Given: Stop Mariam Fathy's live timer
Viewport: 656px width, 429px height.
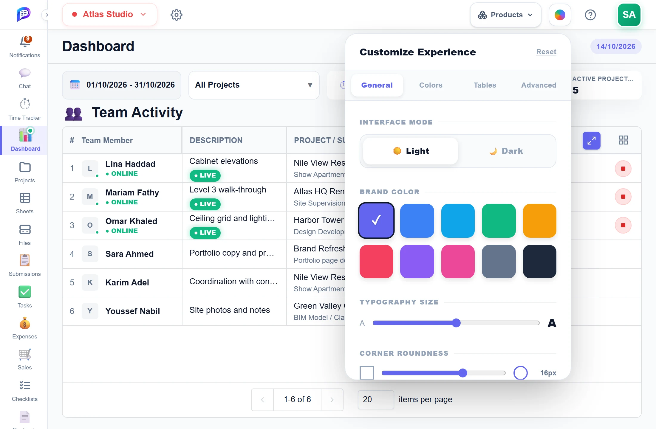Looking at the screenshot, I should pos(623,197).
